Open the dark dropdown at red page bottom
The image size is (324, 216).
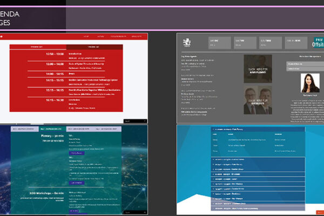click(134, 121)
